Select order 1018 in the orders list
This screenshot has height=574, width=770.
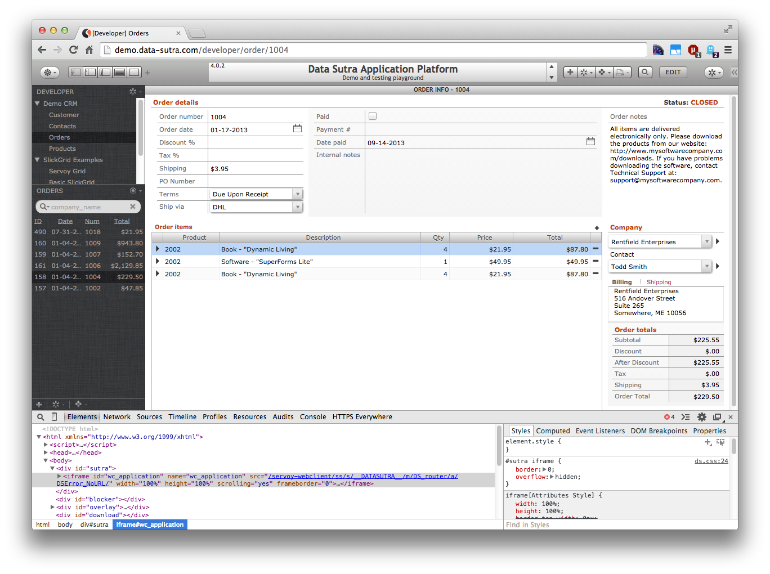pyautogui.click(x=88, y=232)
